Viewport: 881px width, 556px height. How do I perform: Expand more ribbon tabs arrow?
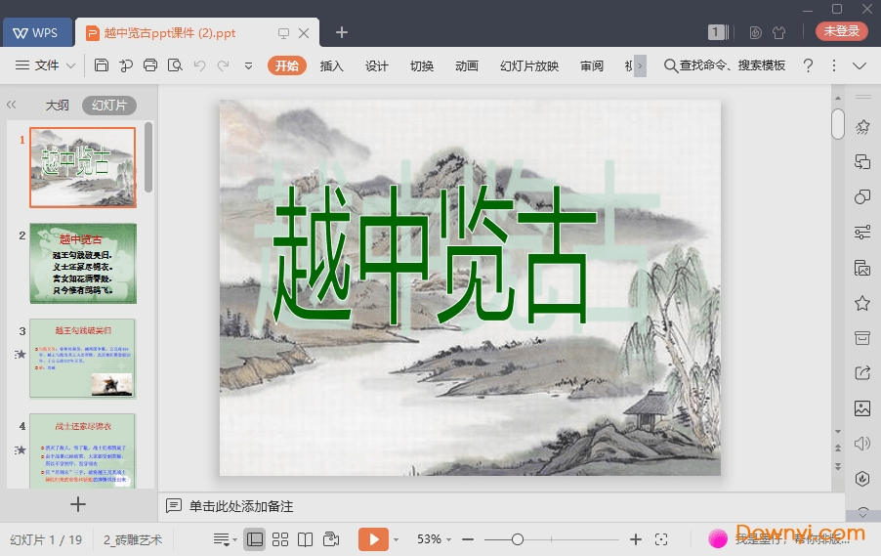click(640, 65)
